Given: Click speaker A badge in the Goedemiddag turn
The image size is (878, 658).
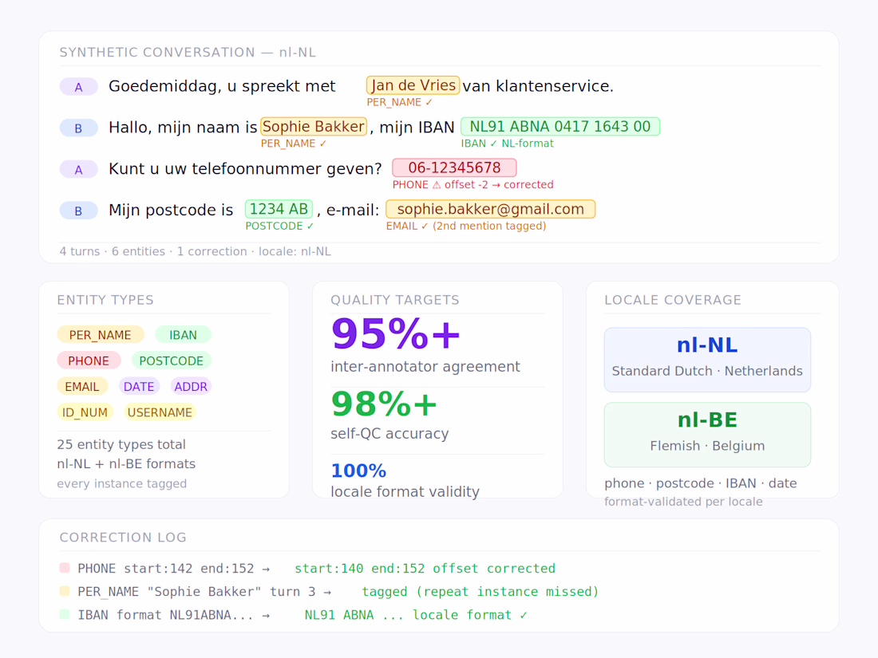Looking at the screenshot, I should 78,87.
